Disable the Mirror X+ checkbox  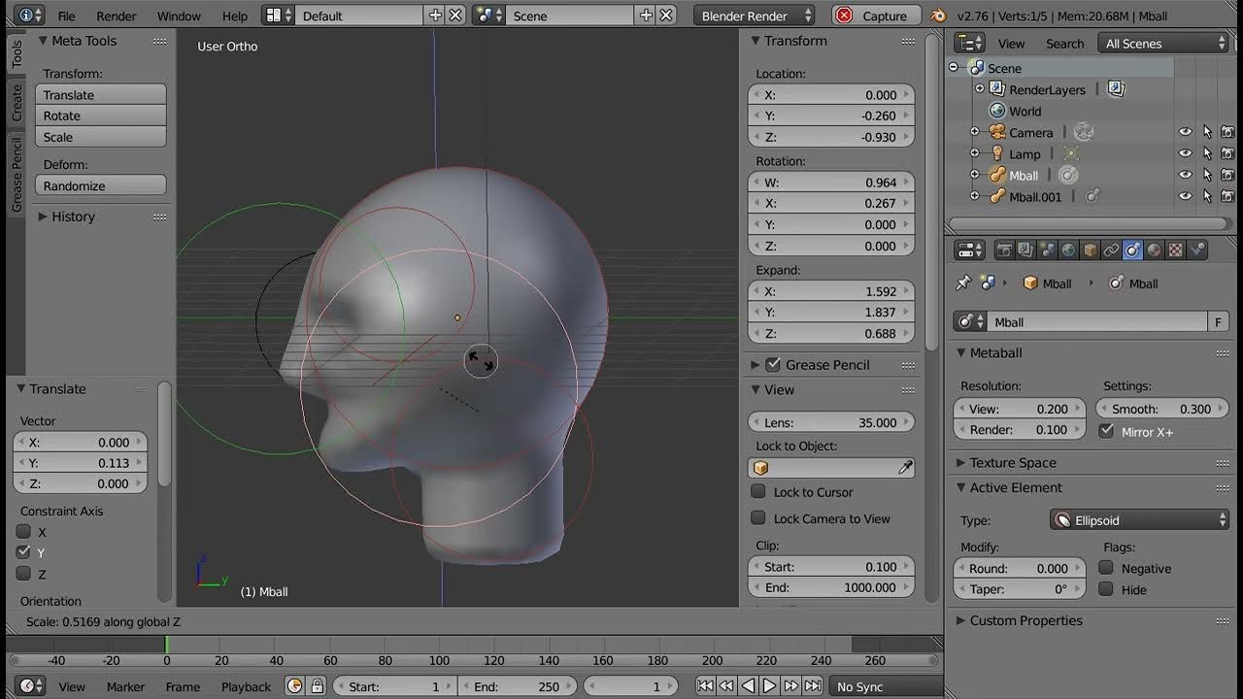point(1106,431)
